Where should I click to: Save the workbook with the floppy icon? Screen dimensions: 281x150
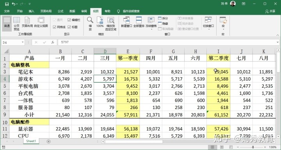click(x=7, y=4)
